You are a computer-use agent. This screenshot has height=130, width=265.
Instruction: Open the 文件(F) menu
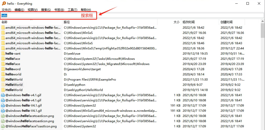tap(7, 10)
